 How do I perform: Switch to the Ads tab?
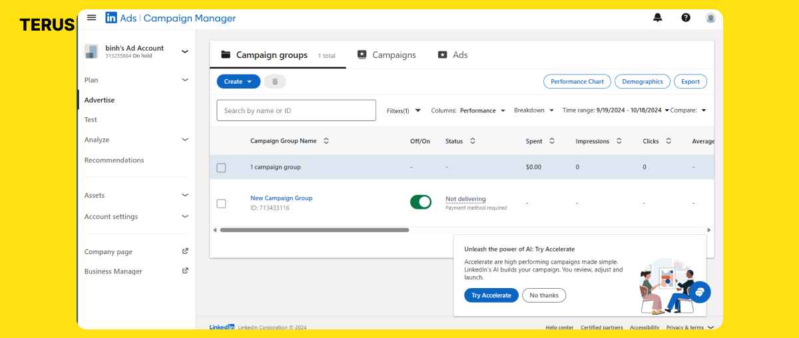click(x=453, y=55)
